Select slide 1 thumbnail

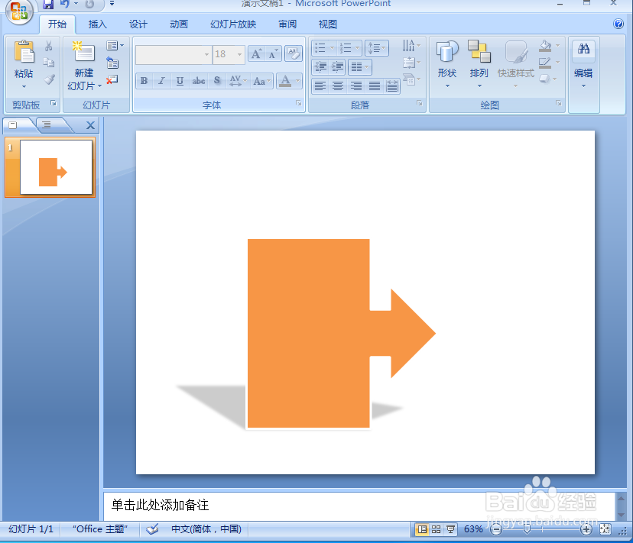point(56,167)
